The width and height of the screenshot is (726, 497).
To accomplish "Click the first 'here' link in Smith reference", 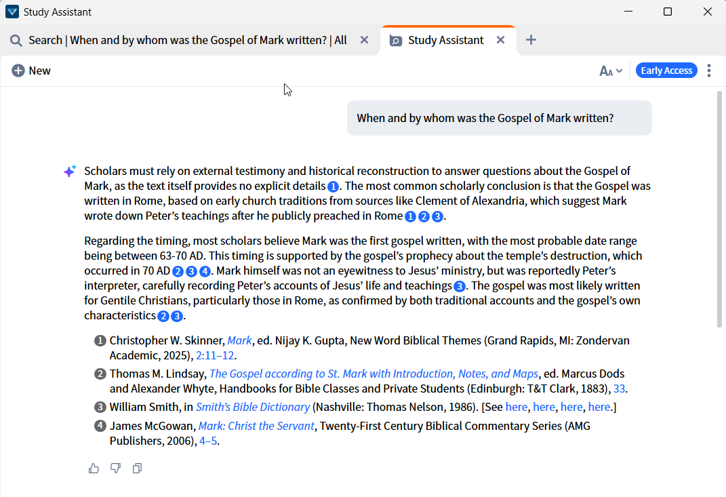I will point(517,407).
